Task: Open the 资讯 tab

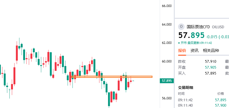Action: click(x=195, y=50)
